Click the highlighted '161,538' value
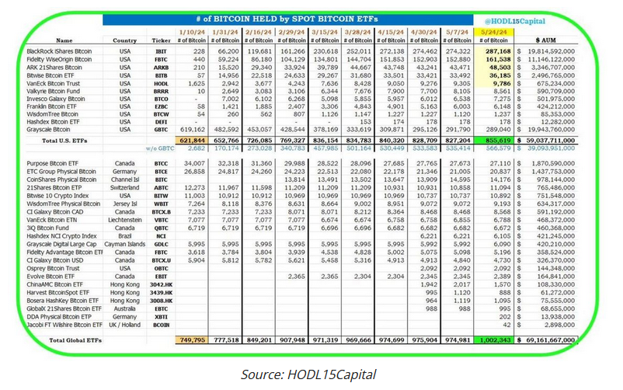Viewport: 623px width, 390px height. (498, 59)
